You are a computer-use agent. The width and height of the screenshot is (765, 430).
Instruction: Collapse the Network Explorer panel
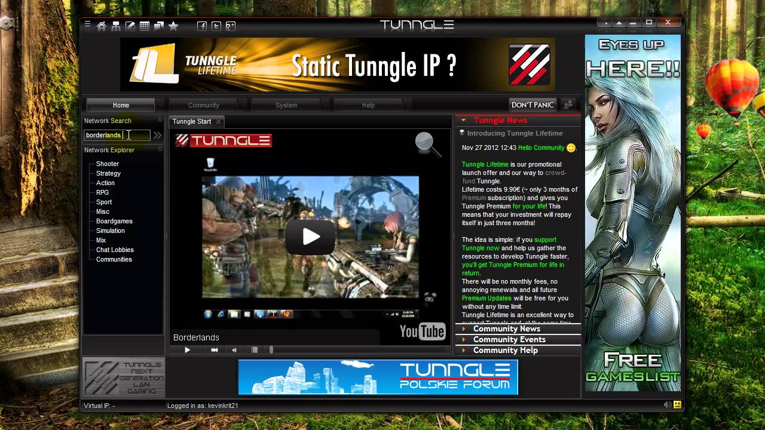click(160, 150)
